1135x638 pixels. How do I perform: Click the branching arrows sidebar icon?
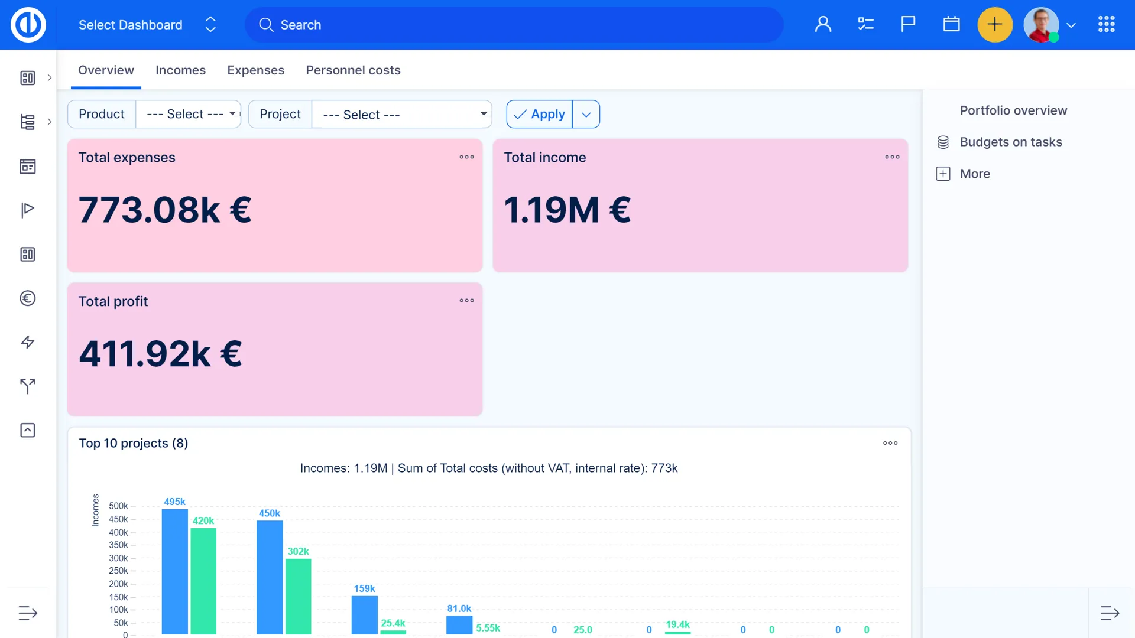[x=28, y=386]
